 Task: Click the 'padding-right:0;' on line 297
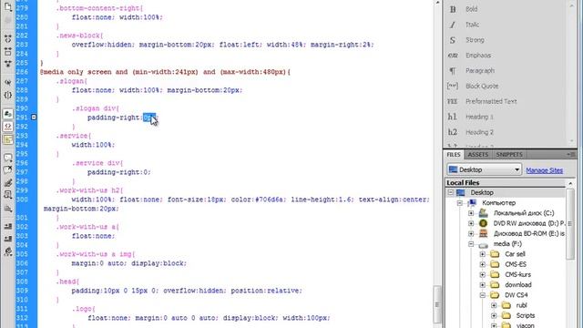[x=119, y=172]
